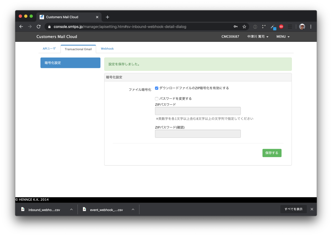The width and height of the screenshot is (332, 236).
Task: Click the すべてを表示 button in downloads bar
Action: point(293,209)
